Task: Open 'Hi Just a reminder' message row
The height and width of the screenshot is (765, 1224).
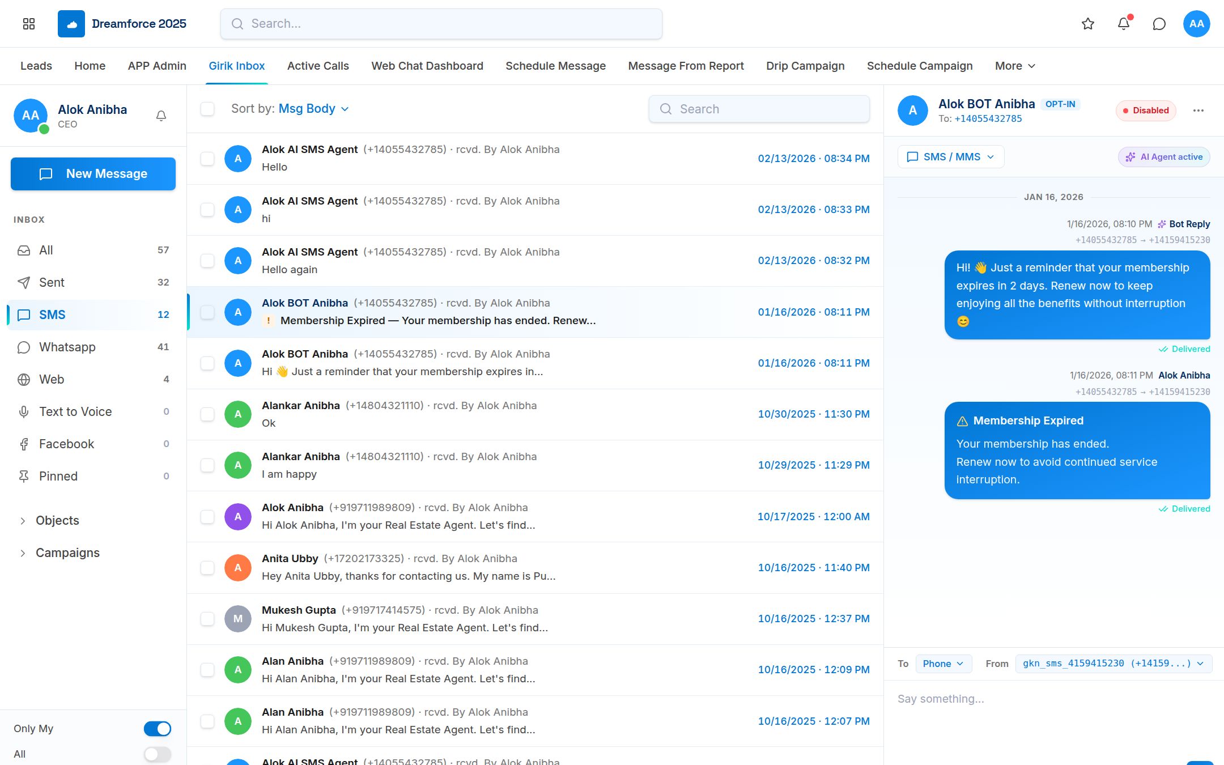Action: [535, 363]
